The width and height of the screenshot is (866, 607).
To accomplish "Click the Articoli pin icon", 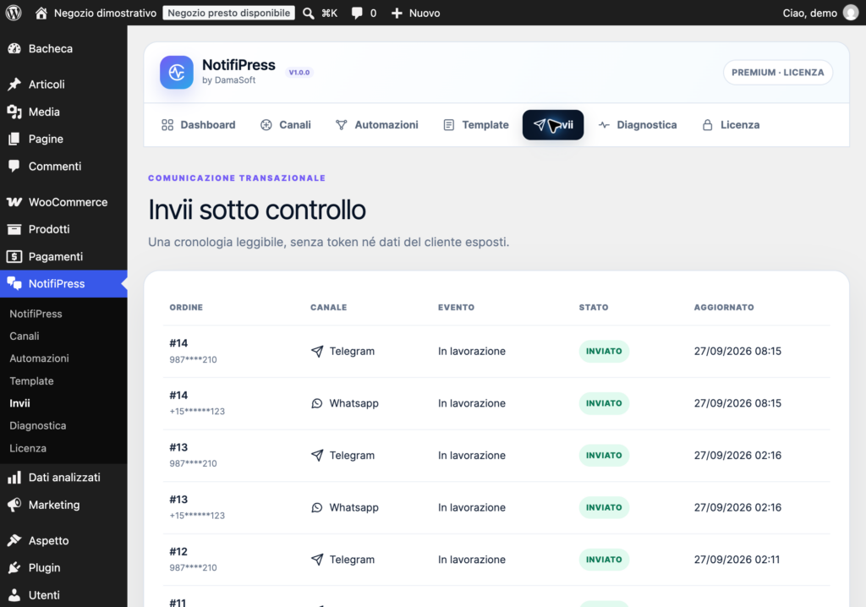I will tap(14, 84).
